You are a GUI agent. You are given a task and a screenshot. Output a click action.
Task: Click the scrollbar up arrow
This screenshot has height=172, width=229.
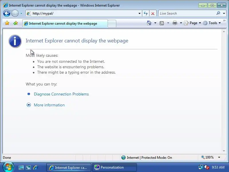pos(224,32)
